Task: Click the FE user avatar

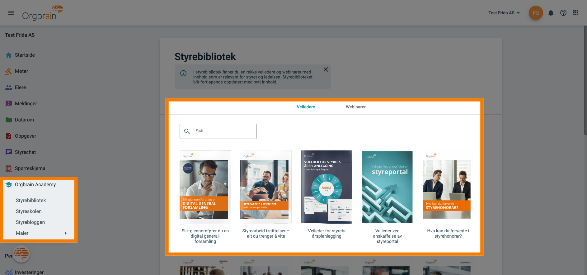Action: tap(536, 13)
